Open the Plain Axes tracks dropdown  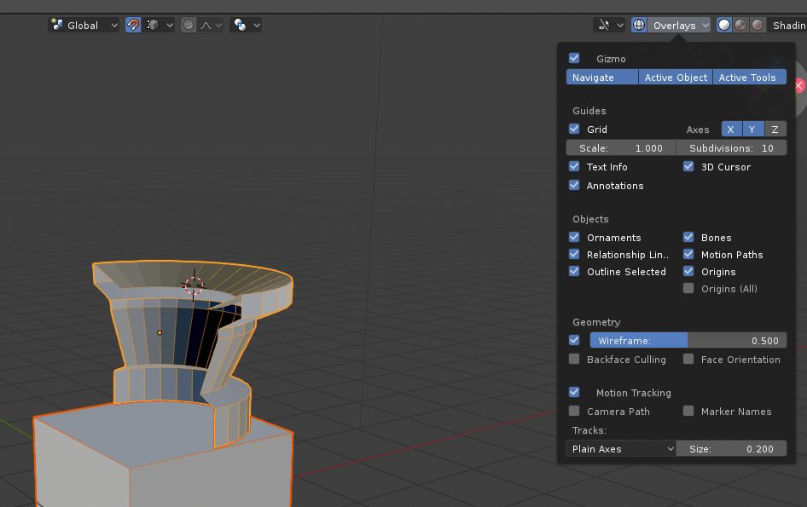(x=620, y=448)
